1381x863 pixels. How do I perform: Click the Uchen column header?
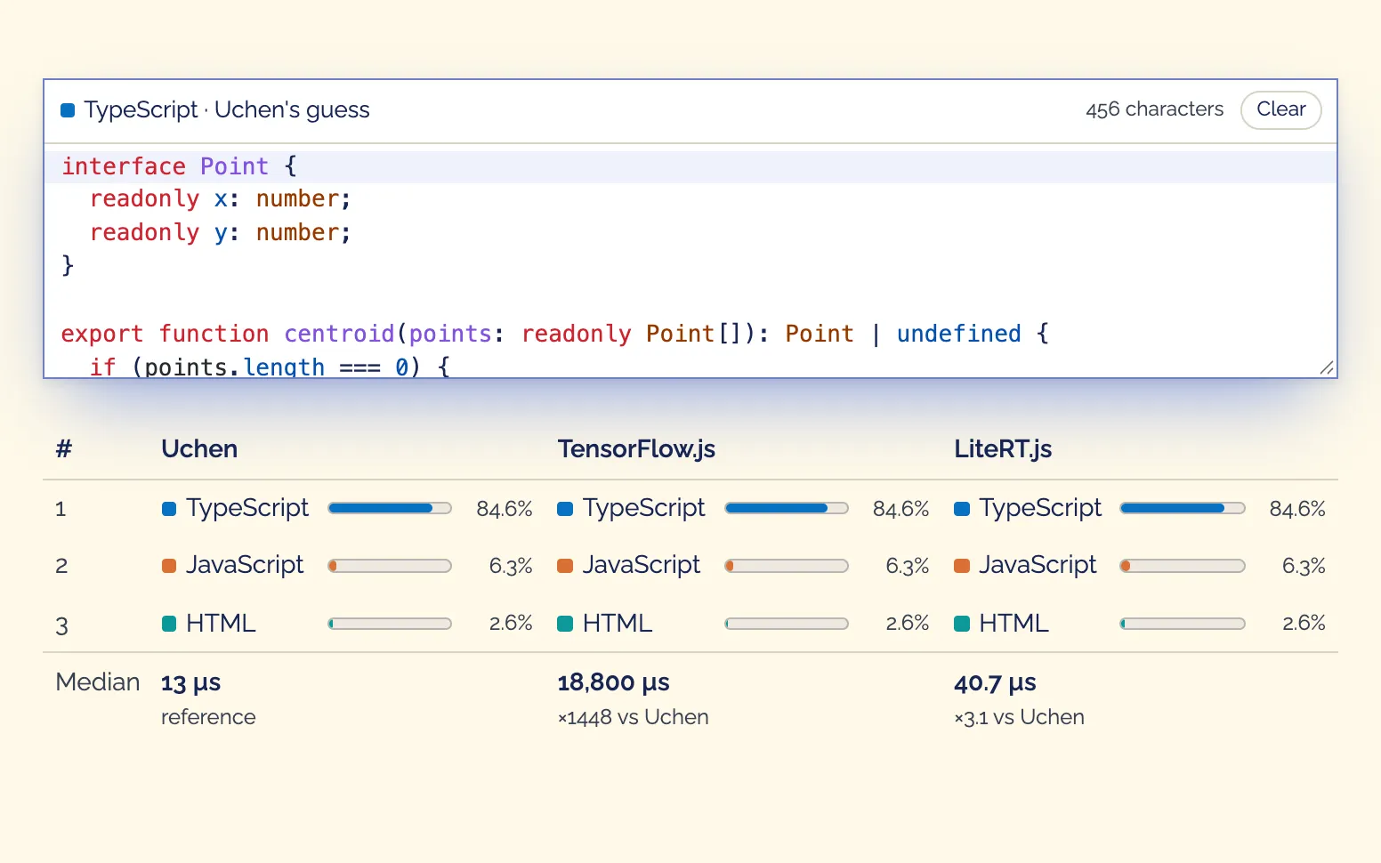point(199,448)
